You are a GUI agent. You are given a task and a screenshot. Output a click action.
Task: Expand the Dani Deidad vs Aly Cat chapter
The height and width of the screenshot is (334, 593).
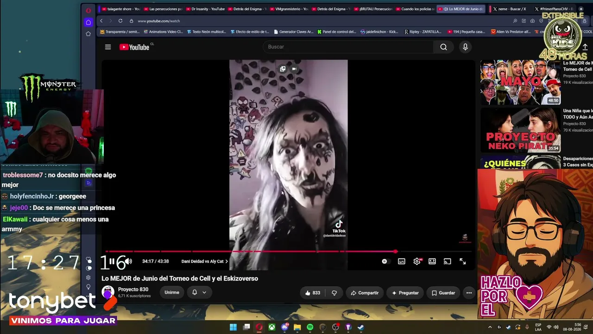point(205,262)
